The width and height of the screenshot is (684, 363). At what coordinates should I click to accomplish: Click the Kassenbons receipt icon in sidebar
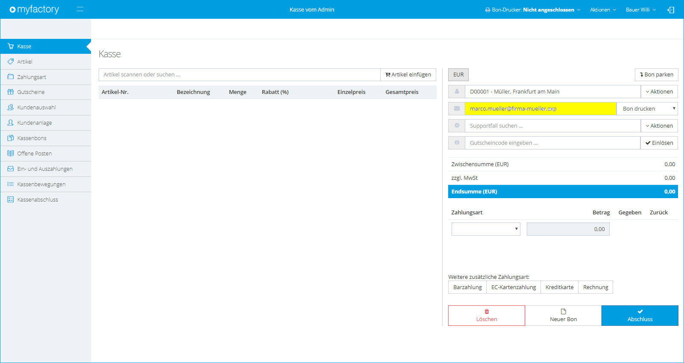click(x=11, y=138)
